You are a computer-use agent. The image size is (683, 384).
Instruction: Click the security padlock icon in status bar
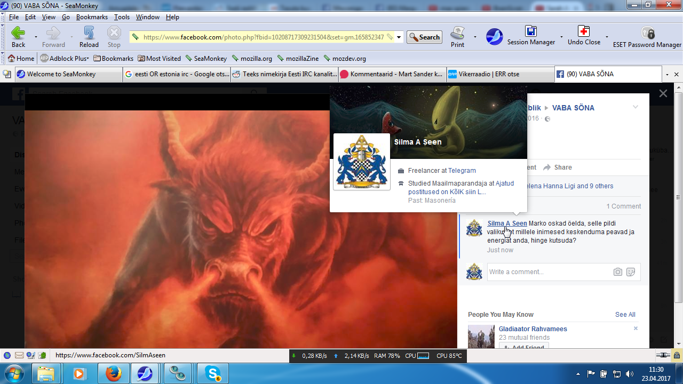pyautogui.click(x=677, y=355)
